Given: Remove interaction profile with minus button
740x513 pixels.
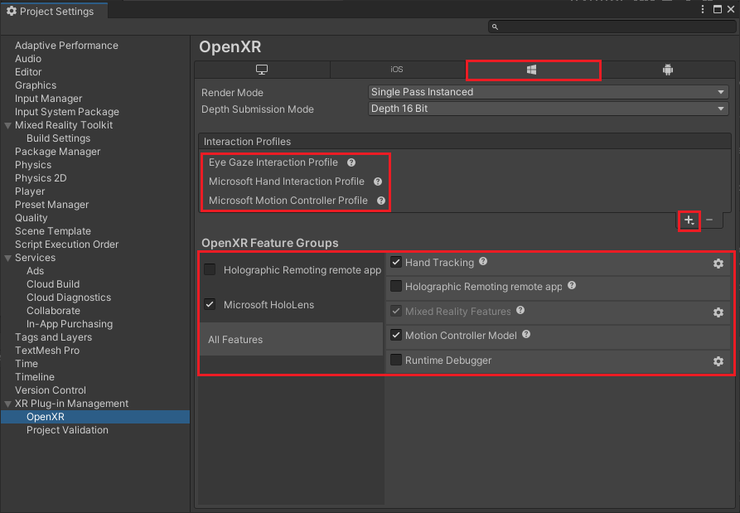Looking at the screenshot, I should tap(709, 220).
